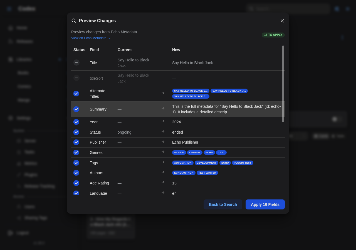Image resolution: width=356 pixels, height=250 pixels.
Task: Click the arrow icon in Authors row
Action: [x=163, y=172]
